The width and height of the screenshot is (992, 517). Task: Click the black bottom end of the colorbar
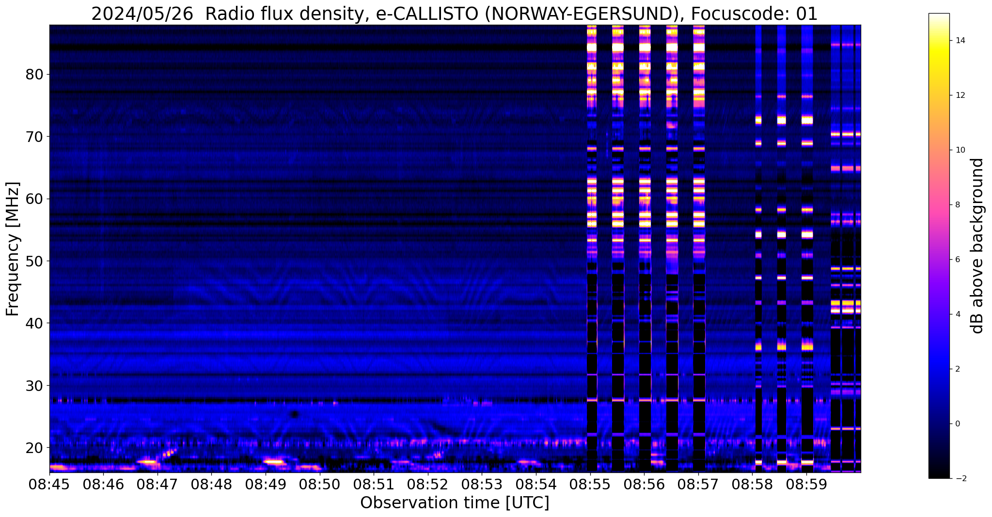[x=939, y=474]
